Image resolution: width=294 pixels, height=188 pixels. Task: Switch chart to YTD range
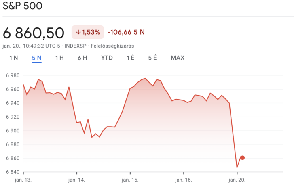tap(107, 58)
